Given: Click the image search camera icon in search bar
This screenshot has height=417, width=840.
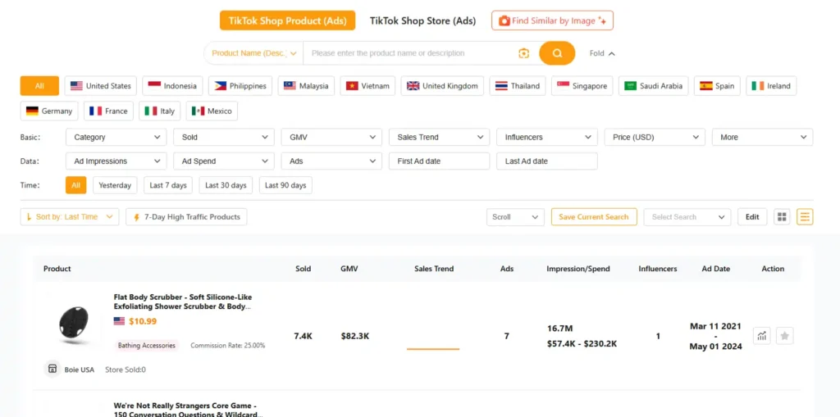Looking at the screenshot, I should [523, 53].
